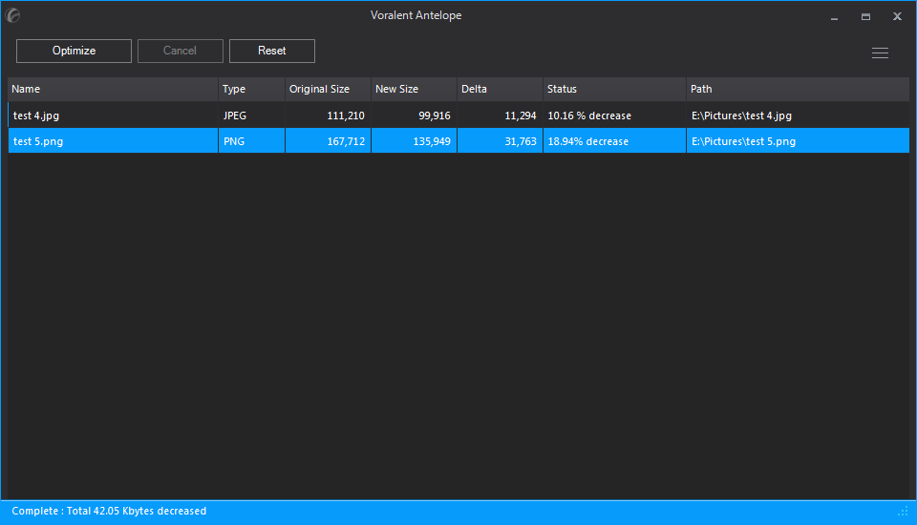
Task: Click the Complete total decreased status message
Action: coord(109,511)
